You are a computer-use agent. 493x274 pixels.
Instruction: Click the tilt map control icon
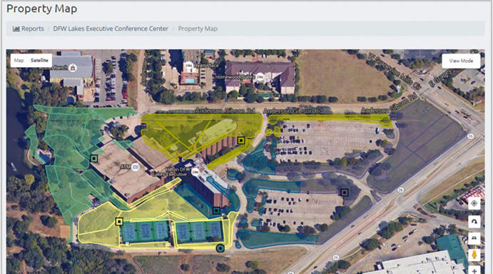click(474, 238)
